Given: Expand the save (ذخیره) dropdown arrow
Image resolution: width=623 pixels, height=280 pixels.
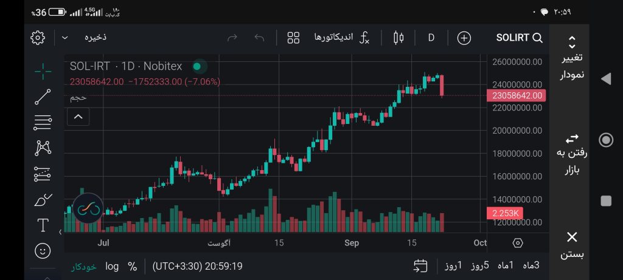Looking at the screenshot, I should tap(65, 38).
